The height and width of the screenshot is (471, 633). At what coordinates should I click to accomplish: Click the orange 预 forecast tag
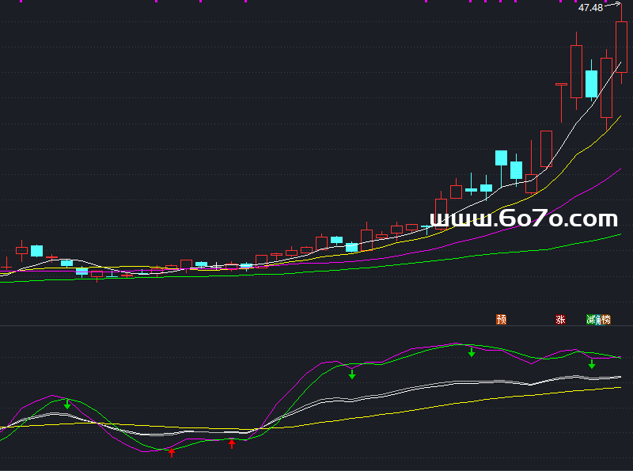[x=501, y=320]
